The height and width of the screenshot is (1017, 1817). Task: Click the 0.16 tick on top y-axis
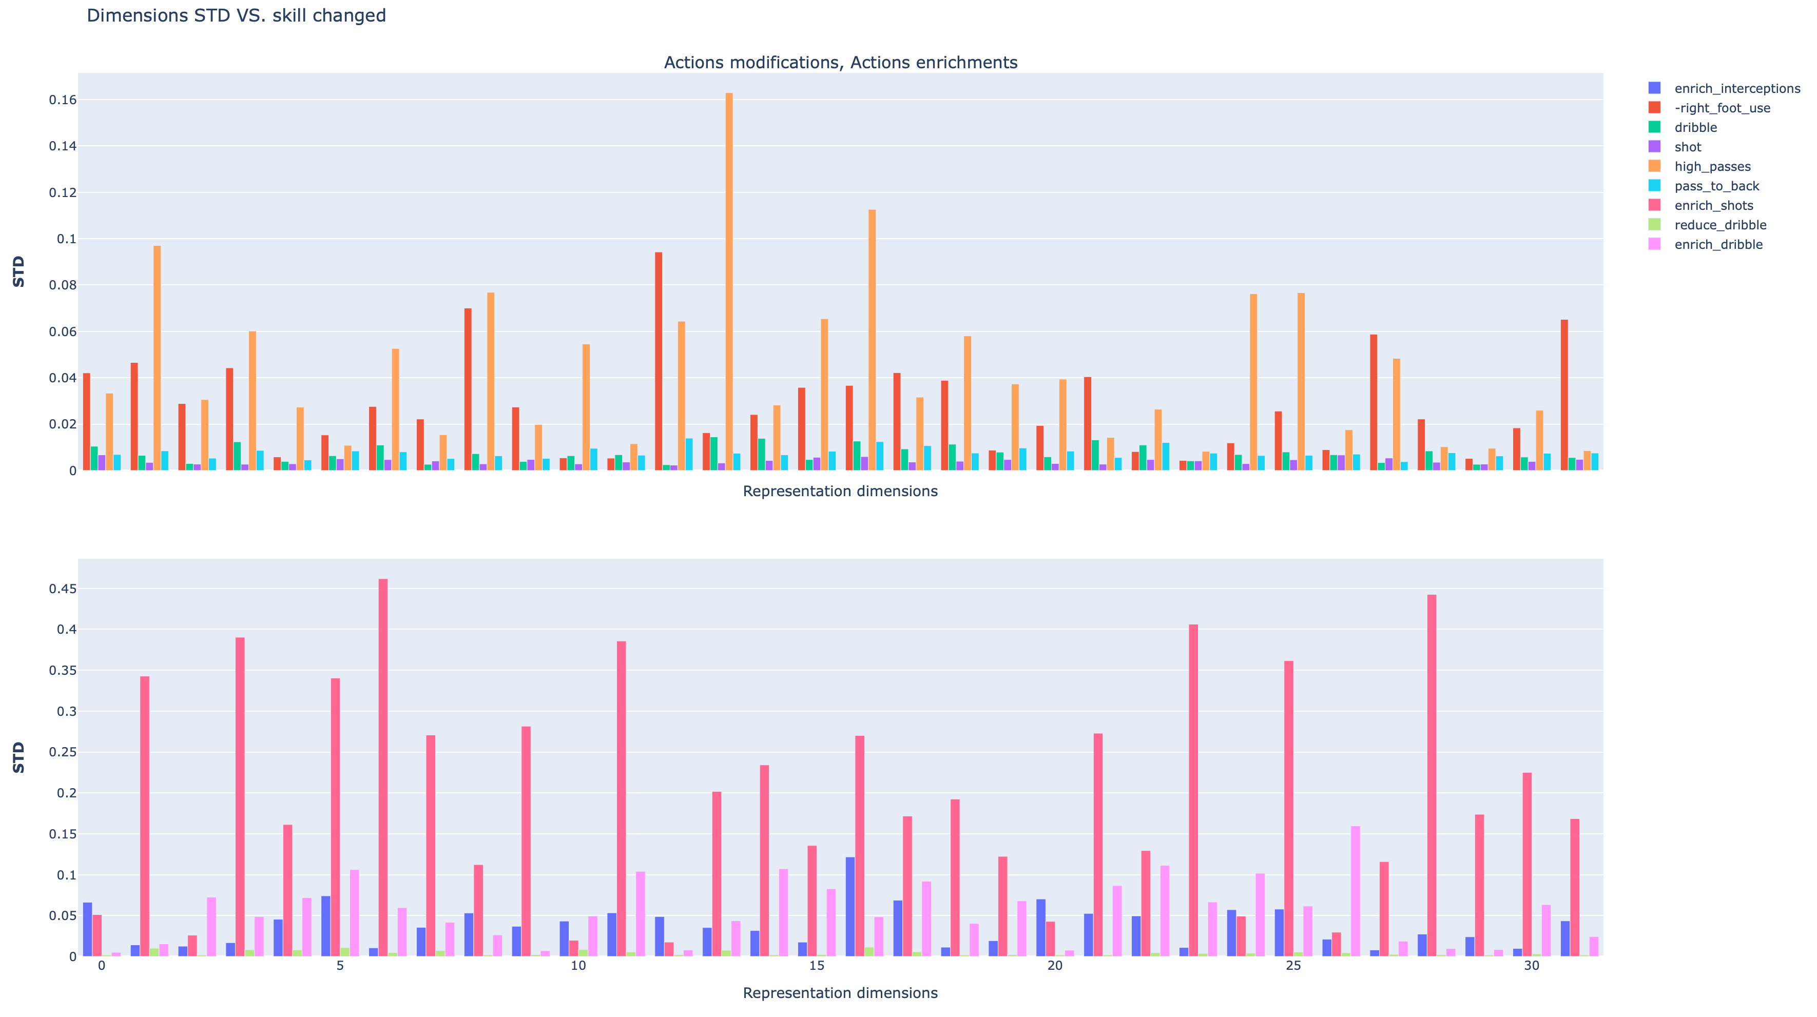[x=62, y=100]
